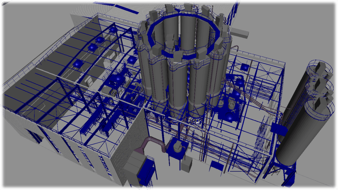Click the small gray cabinet at bottom center
This screenshot has height=190, width=338.
click(186, 165)
